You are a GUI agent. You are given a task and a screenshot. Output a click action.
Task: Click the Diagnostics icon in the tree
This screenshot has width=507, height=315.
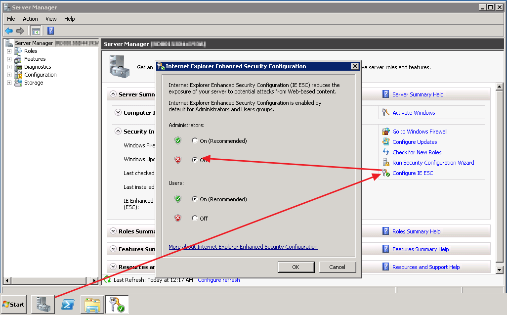click(18, 67)
